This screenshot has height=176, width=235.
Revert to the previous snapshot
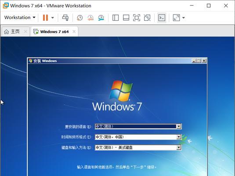pos(90,18)
